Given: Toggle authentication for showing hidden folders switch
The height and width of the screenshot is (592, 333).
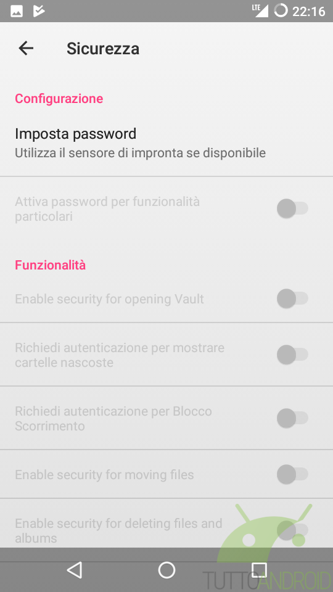Looking at the screenshot, I should click(292, 355).
